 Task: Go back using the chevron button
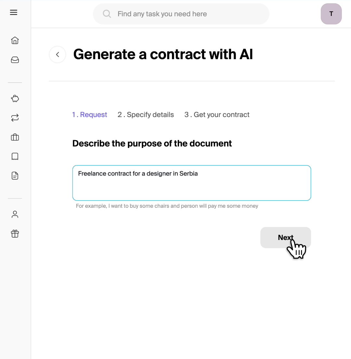(58, 55)
